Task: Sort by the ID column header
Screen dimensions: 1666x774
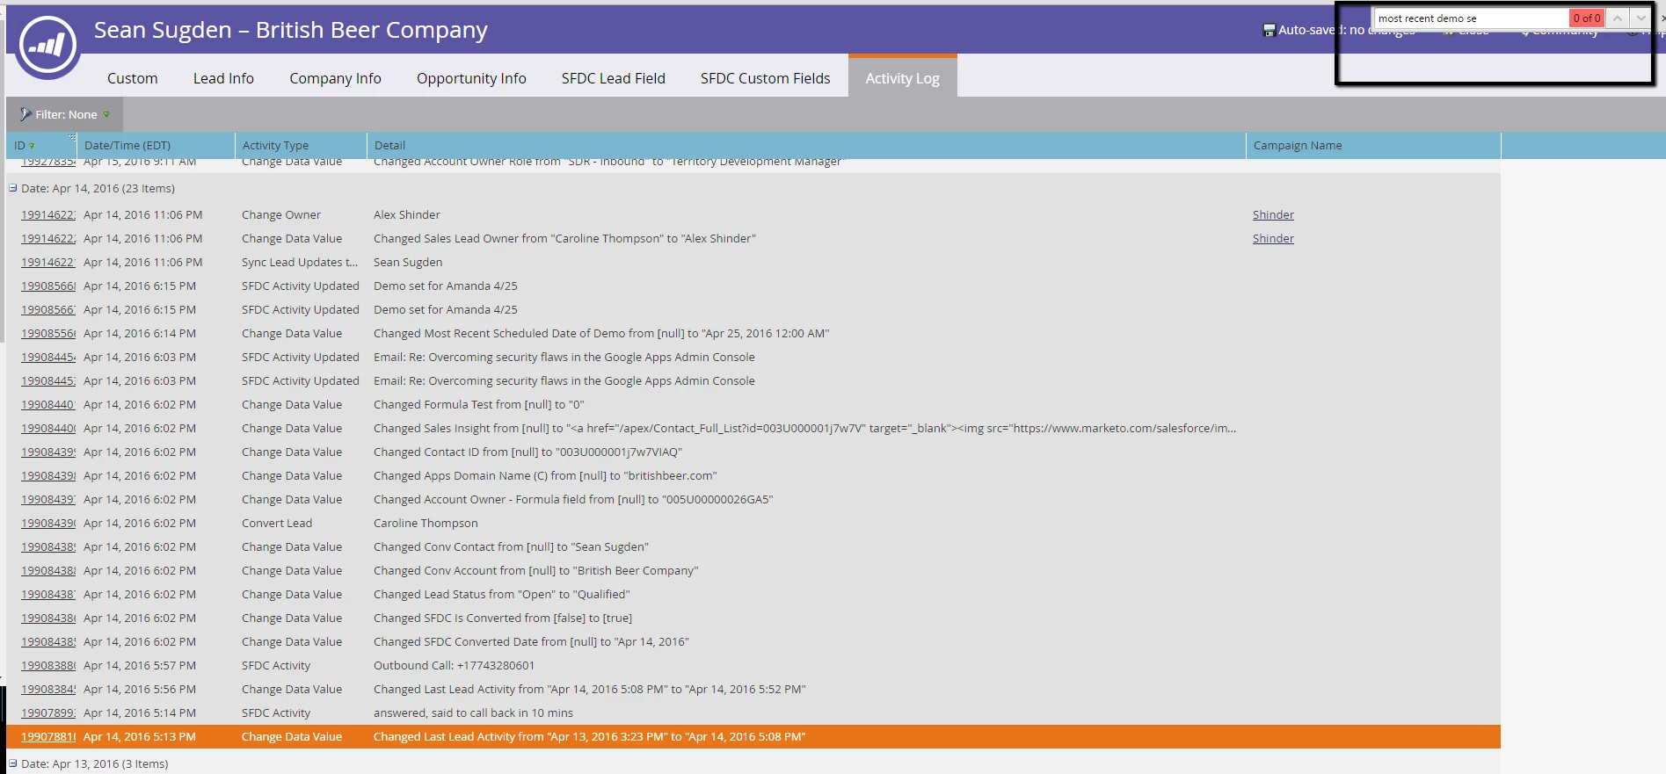Action: 41,145
